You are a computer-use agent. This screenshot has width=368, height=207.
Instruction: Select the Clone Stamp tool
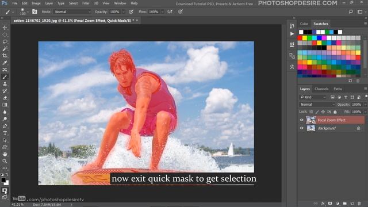(5, 84)
